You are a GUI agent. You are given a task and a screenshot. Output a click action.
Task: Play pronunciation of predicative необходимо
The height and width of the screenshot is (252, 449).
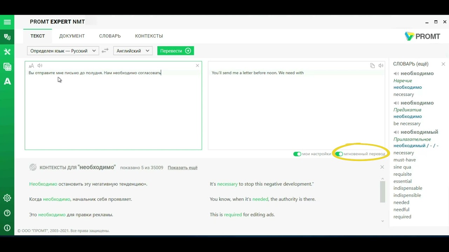(x=396, y=103)
